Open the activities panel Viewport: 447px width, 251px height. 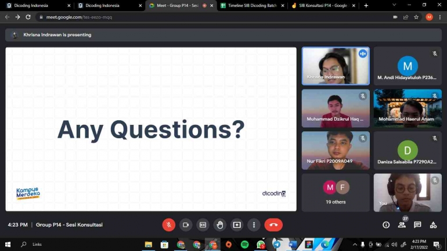pyautogui.click(x=433, y=225)
